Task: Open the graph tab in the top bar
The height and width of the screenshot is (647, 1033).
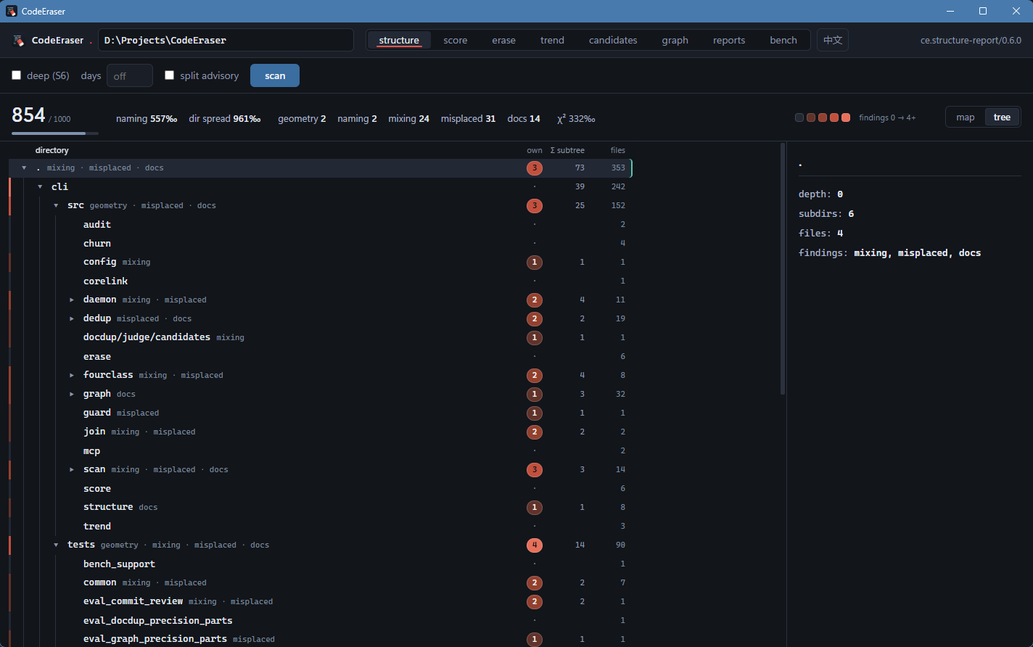Action: coord(675,41)
